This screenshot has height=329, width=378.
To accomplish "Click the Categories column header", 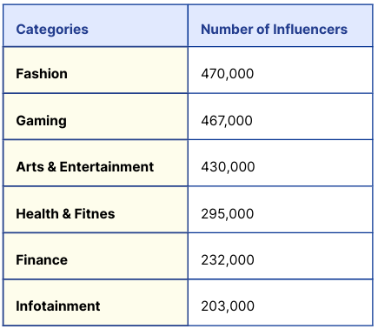I will click(96, 25).
